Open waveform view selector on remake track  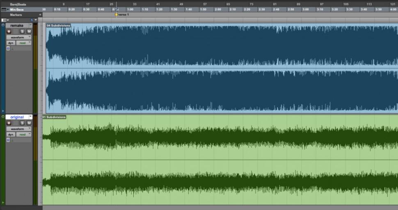tap(19, 37)
